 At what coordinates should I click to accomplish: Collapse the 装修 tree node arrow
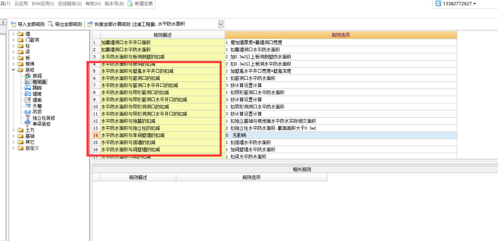coord(13,70)
